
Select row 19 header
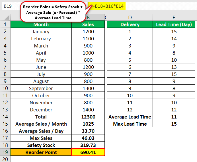coord(5,152)
